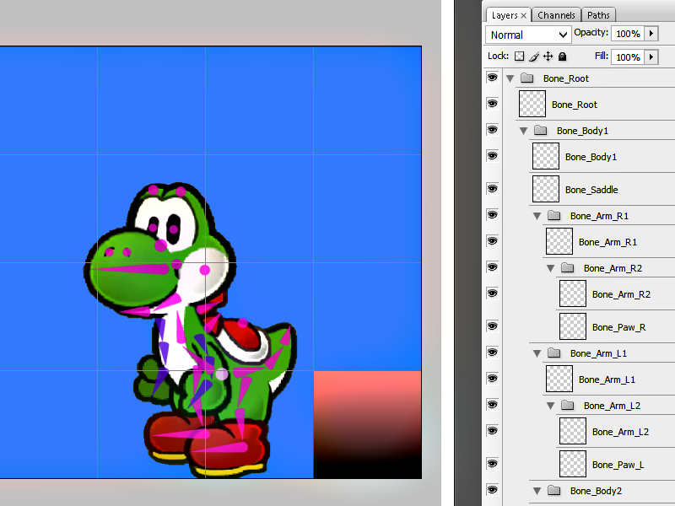
Task: Collapse the Bone_Body2 group
Action: pyautogui.click(x=537, y=491)
